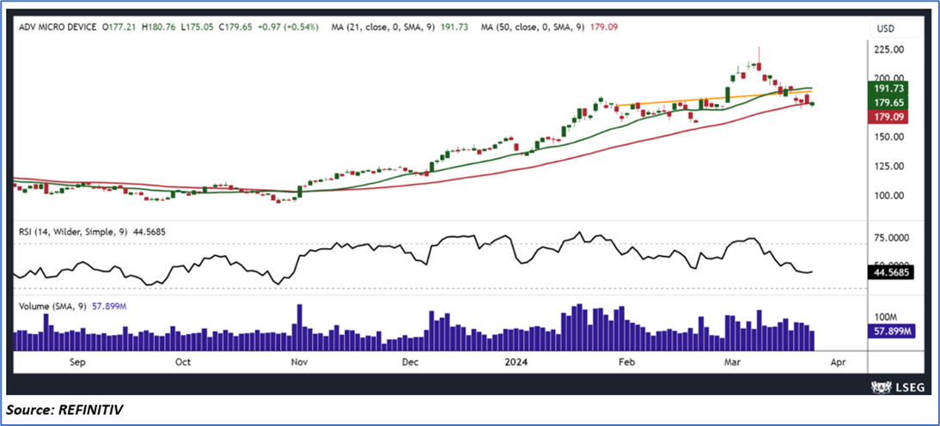
Task: Click the C179.65 close value
Action: pos(235,27)
